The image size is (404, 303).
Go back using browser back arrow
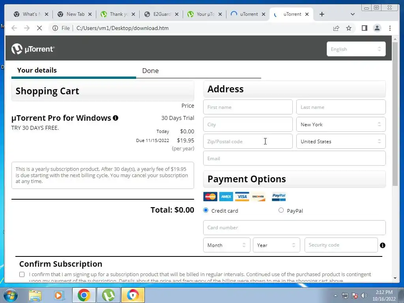[x=14, y=28]
